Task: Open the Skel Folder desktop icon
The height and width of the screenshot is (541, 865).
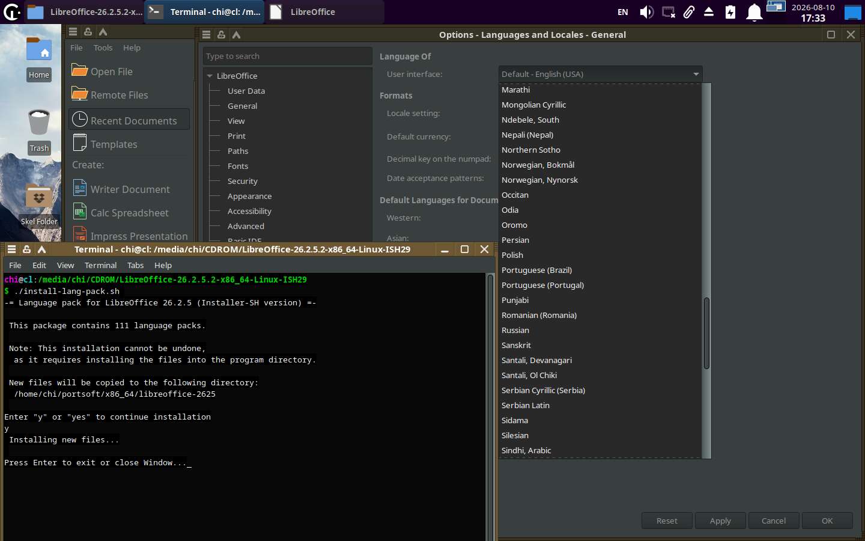Action: click(x=39, y=197)
